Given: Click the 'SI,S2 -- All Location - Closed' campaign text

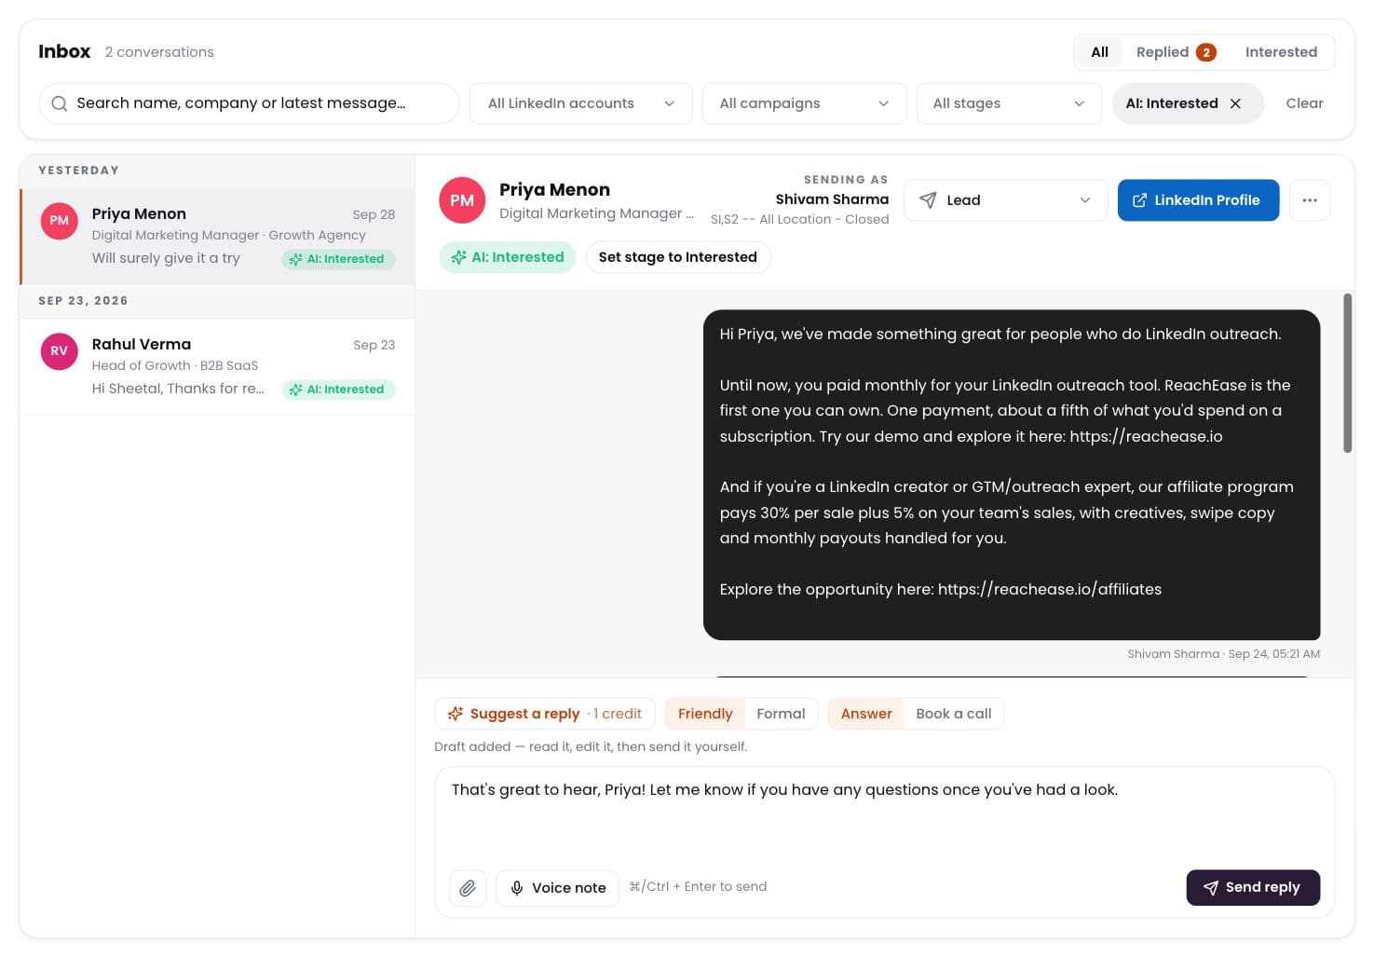Looking at the screenshot, I should [x=799, y=220].
